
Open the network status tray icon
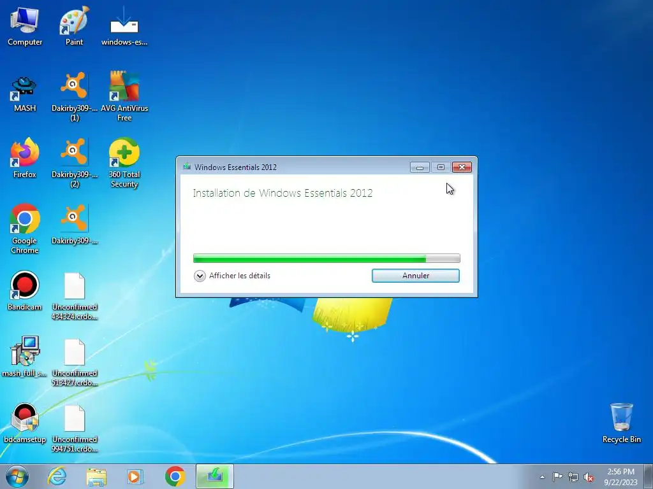click(x=573, y=477)
